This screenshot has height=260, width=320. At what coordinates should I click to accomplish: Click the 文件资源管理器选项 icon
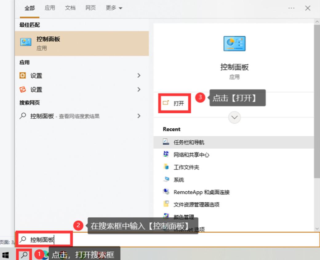click(x=166, y=204)
